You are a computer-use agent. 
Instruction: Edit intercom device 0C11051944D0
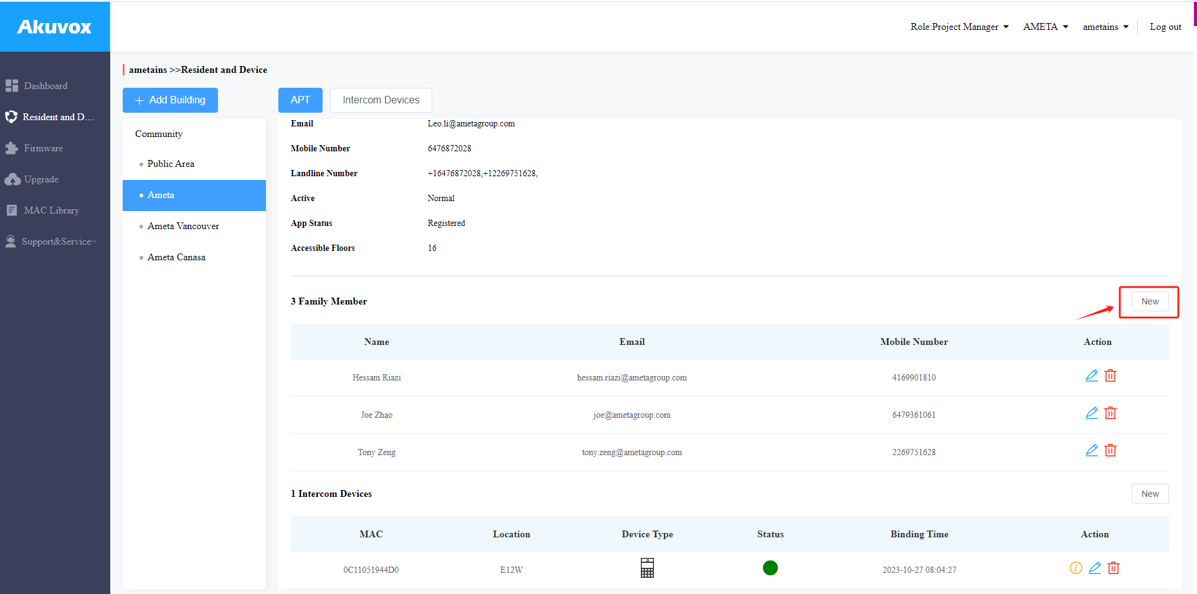pyautogui.click(x=1095, y=568)
